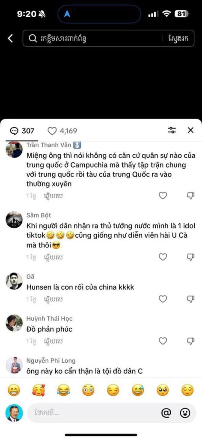This screenshot has width=202, height=440.
Task: Select the 307 comments tab
Action: pyautogui.click(x=22, y=131)
